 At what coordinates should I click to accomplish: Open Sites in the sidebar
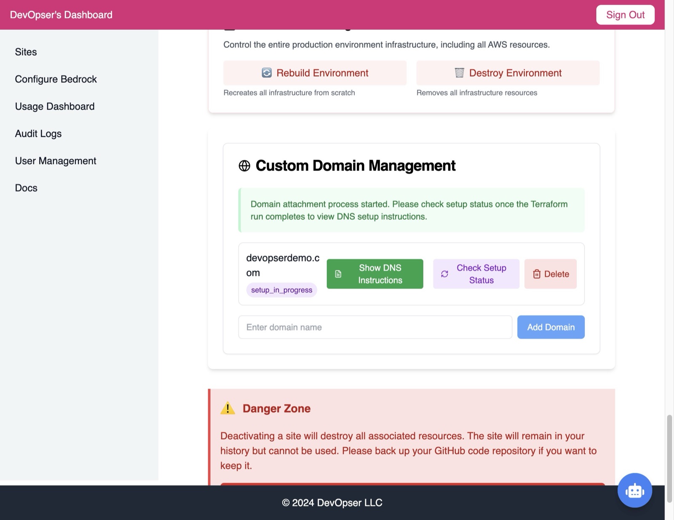(x=26, y=52)
